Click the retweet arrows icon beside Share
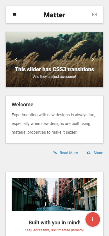 89,153
